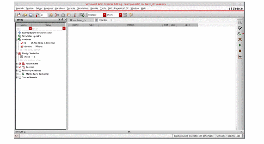Open the Replace plotting mode dropdown
The width and height of the screenshot is (264, 144).
pyautogui.click(x=105, y=15)
